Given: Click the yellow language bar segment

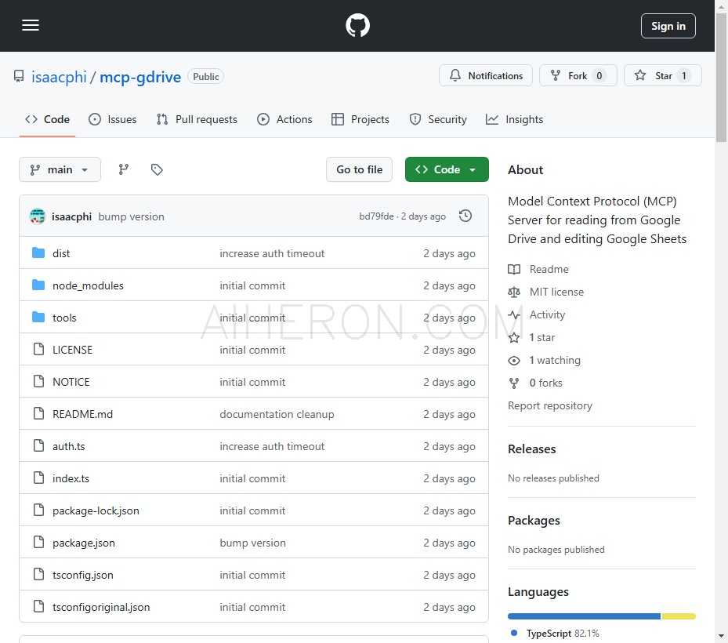Looking at the screenshot, I should tap(679, 616).
